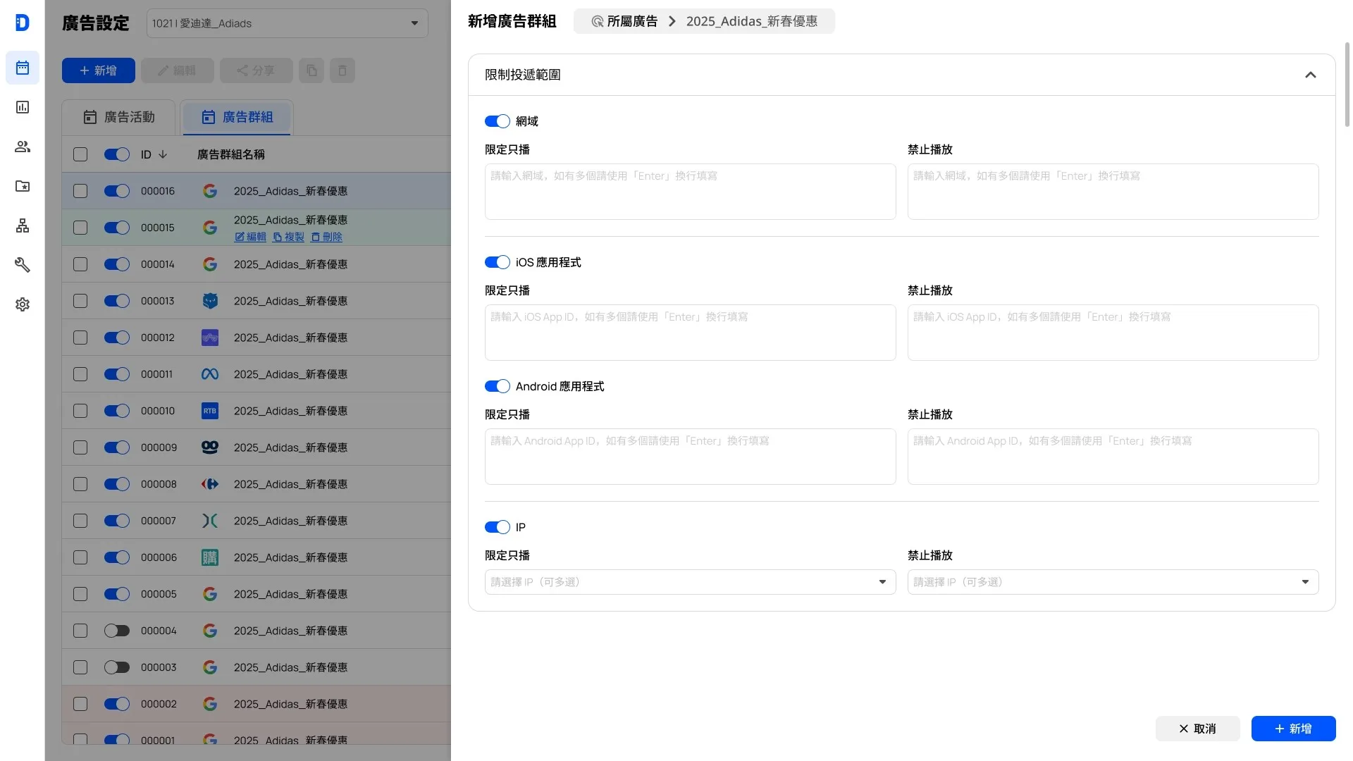Click the copy icon in the toolbar

coord(311,70)
